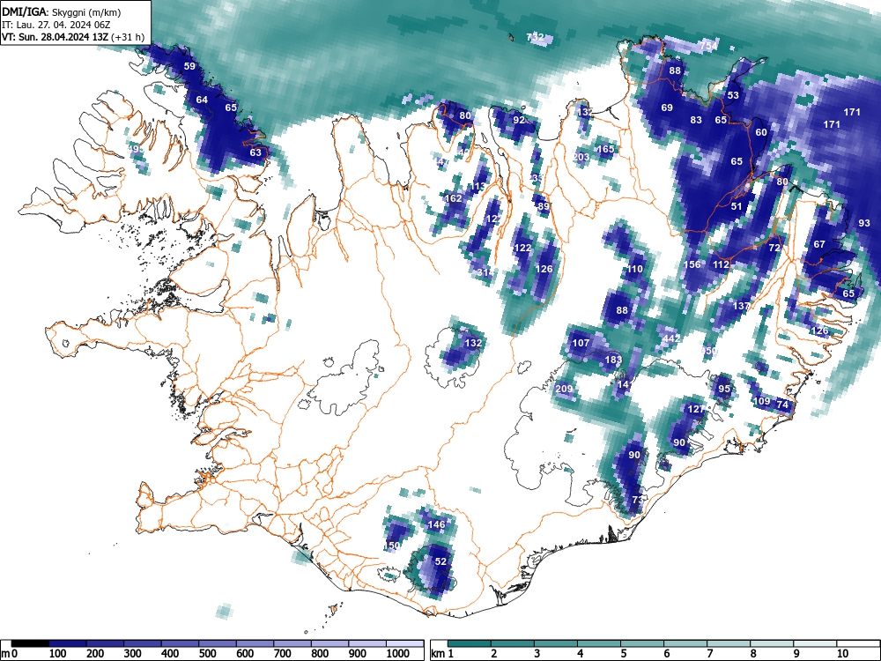
Task: Click the '73' value near the south-east coast
Action: coord(638,500)
